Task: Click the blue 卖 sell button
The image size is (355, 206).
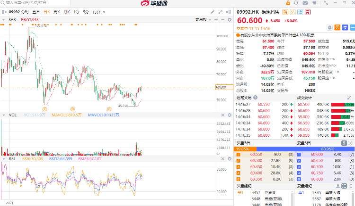Action: tap(345, 27)
